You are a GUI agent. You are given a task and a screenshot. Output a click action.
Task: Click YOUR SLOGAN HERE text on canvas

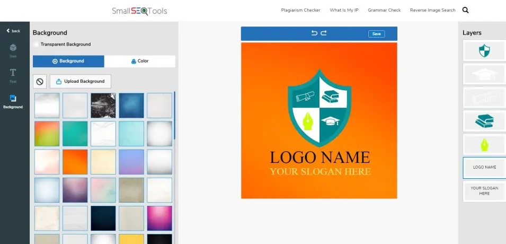pyautogui.click(x=320, y=171)
